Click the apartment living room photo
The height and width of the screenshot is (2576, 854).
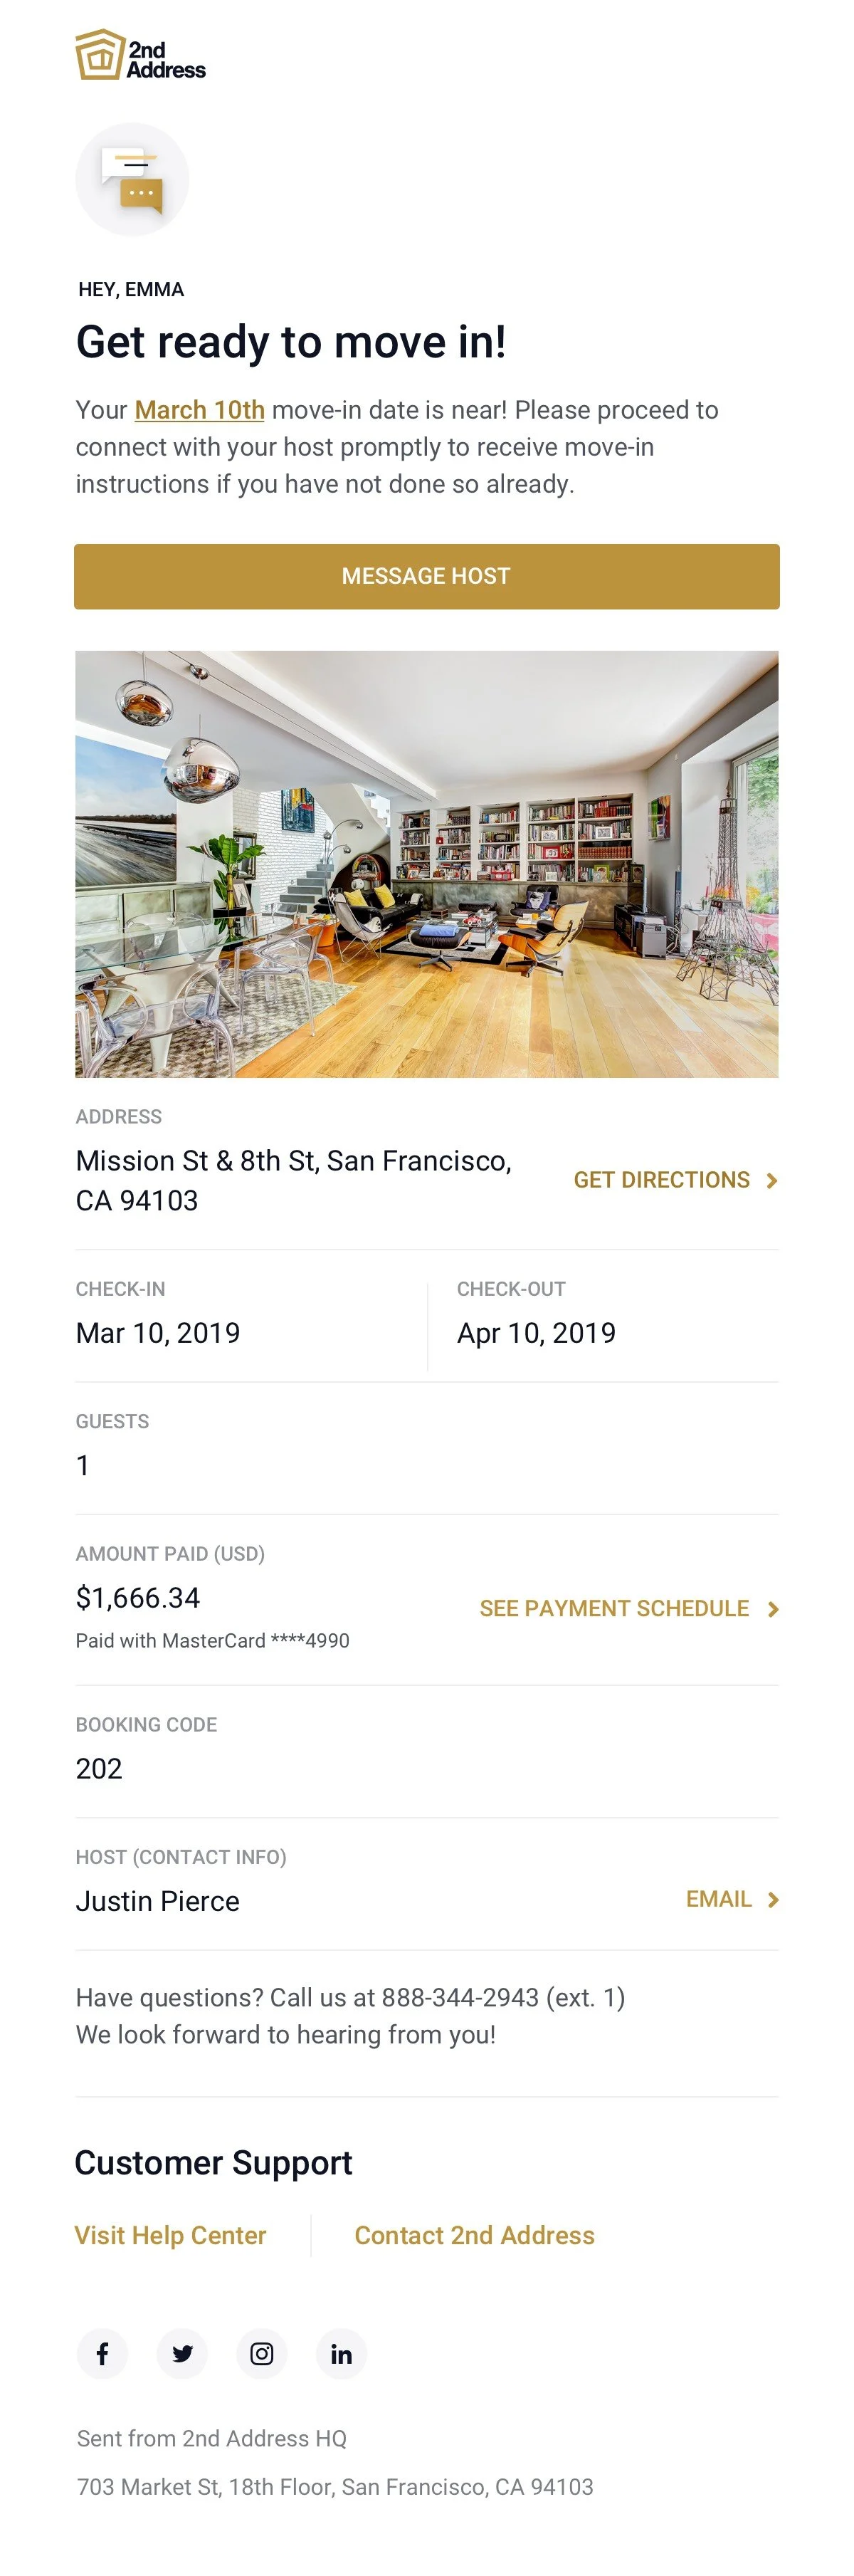point(427,864)
